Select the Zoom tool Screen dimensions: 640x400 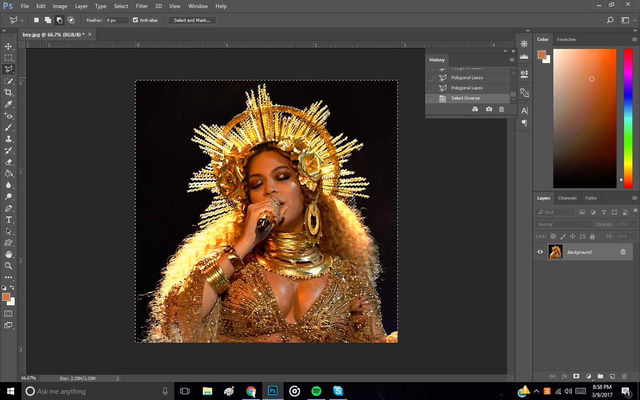click(8, 266)
